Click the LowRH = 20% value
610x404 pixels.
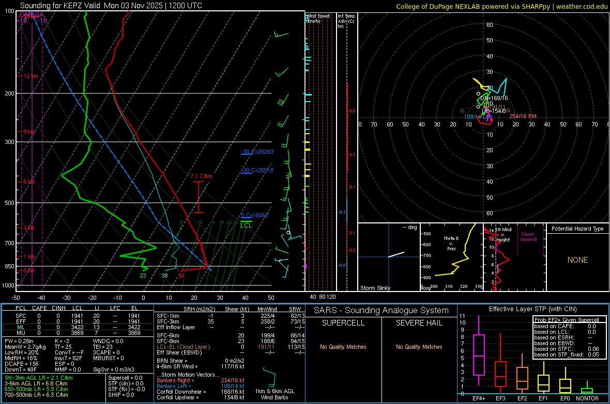tap(22, 352)
